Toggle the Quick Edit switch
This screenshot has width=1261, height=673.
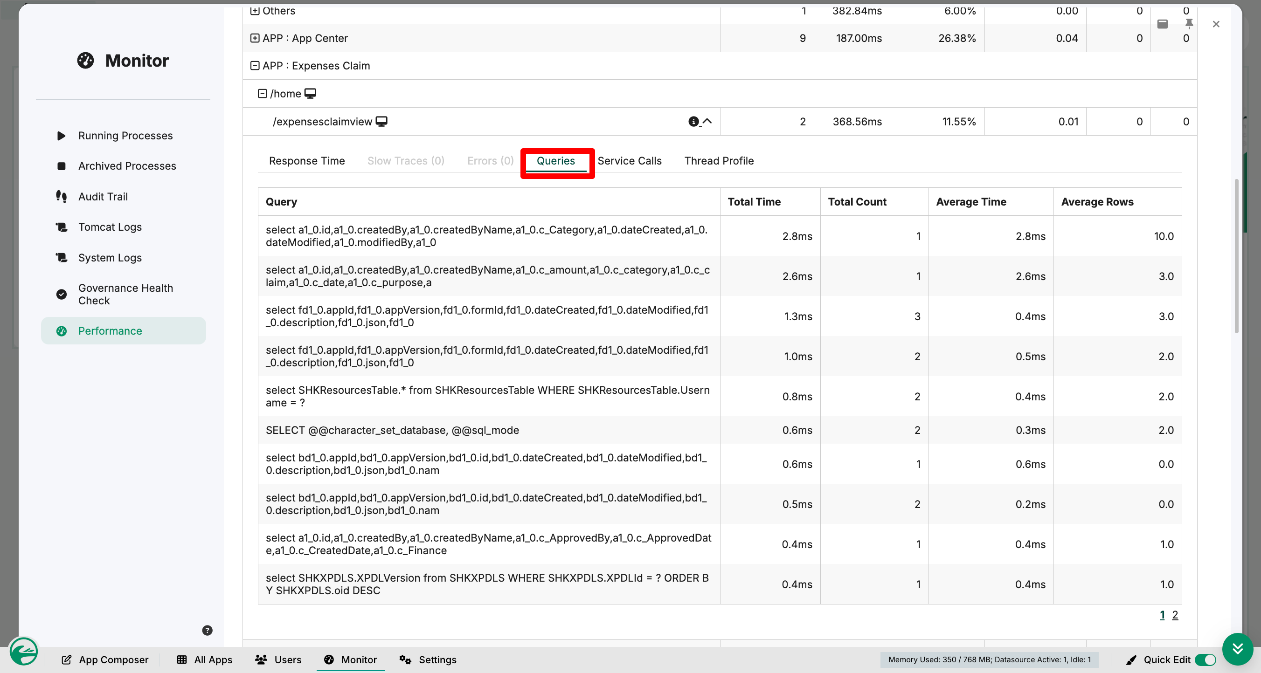click(1205, 660)
